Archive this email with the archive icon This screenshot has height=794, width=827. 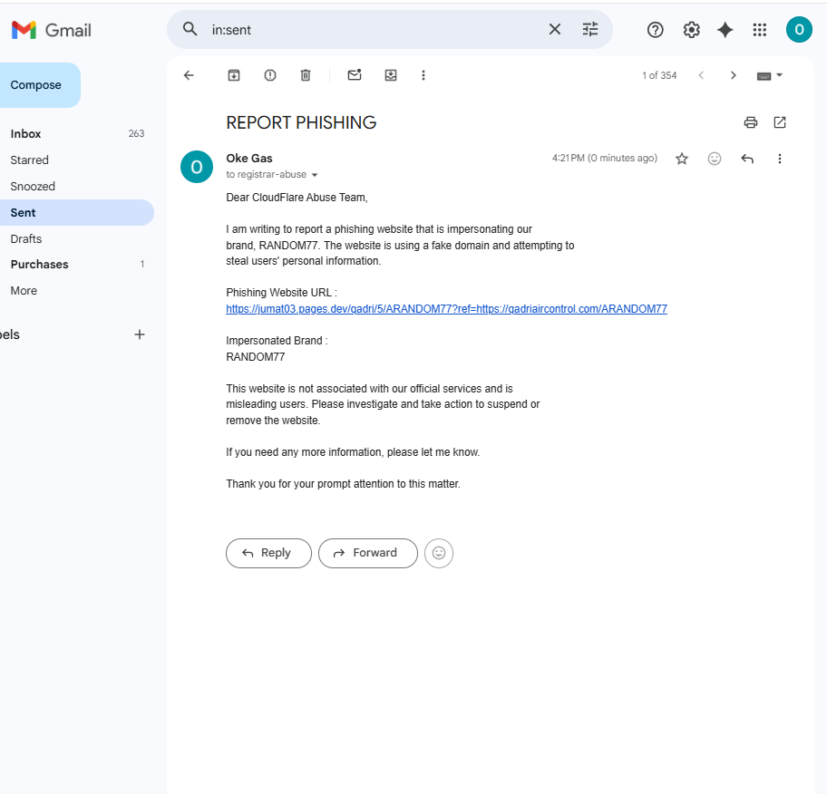234,75
